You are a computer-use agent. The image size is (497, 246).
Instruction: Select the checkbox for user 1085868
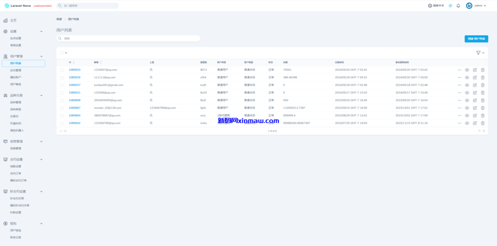(62, 100)
